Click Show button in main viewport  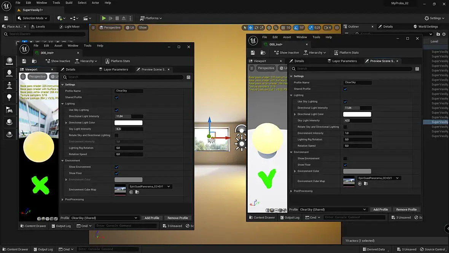[x=143, y=27]
